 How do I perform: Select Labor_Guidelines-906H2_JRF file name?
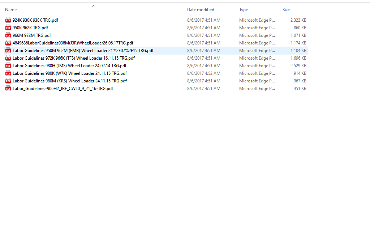[x=63, y=88]
